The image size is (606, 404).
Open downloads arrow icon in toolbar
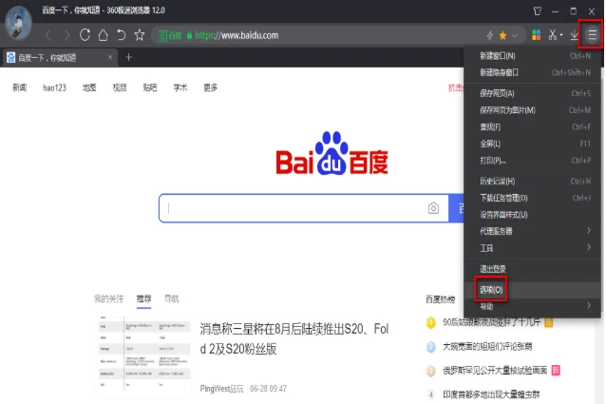click(x=575, y=35)
